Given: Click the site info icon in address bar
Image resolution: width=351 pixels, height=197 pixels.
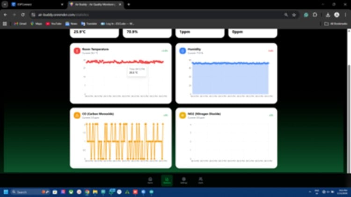Looking at the screenshot, I should pyautogui.click(x=33, y=15).
